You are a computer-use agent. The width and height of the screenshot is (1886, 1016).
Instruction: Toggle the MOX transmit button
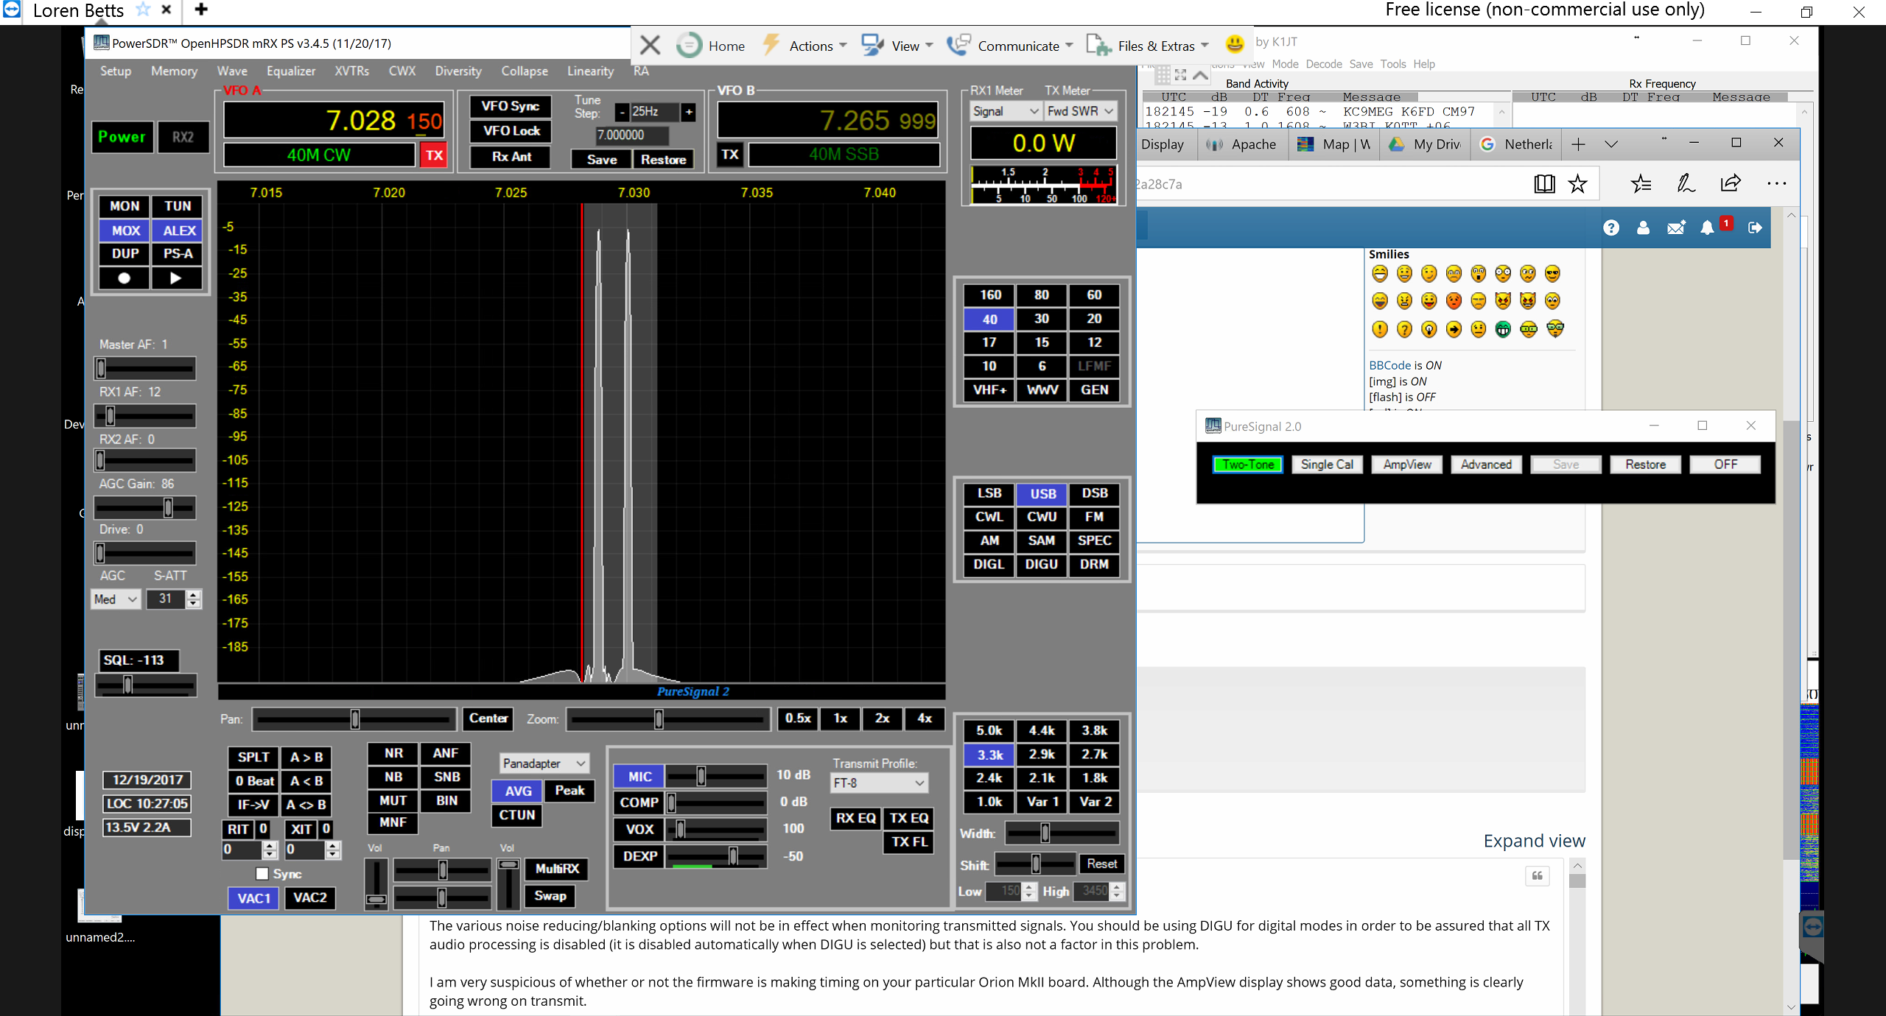tap(125, 230)
